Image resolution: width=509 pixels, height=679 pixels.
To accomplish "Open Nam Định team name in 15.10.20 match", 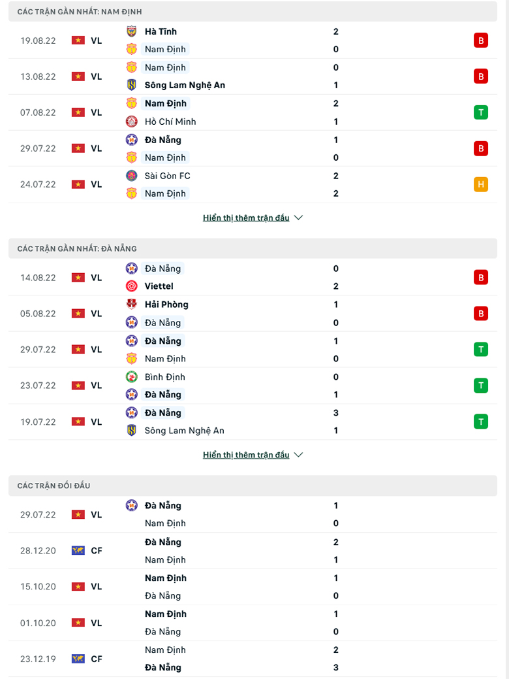I will pyautogui.click(x=166, y=578).
